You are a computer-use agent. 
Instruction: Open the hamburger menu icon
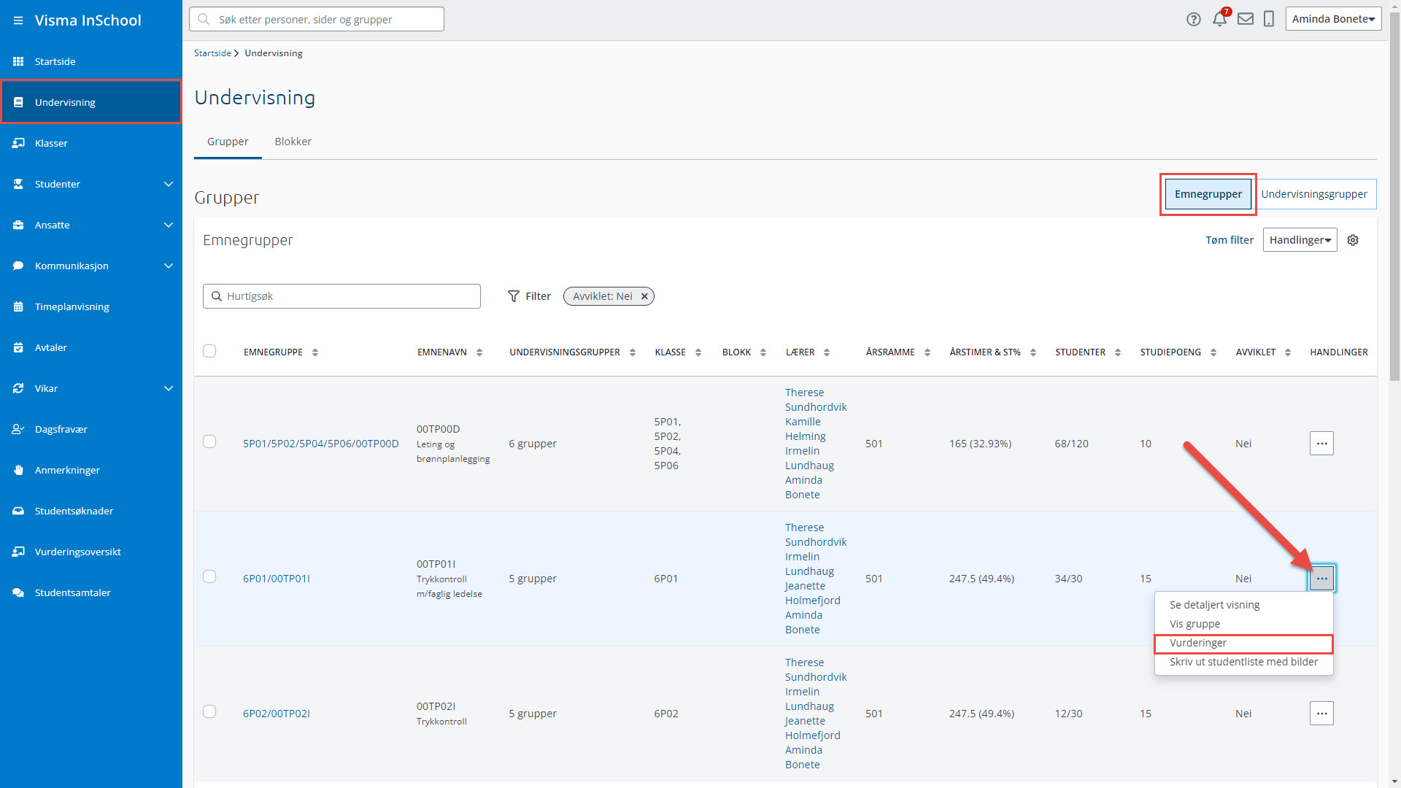click(x=18, y=20)
